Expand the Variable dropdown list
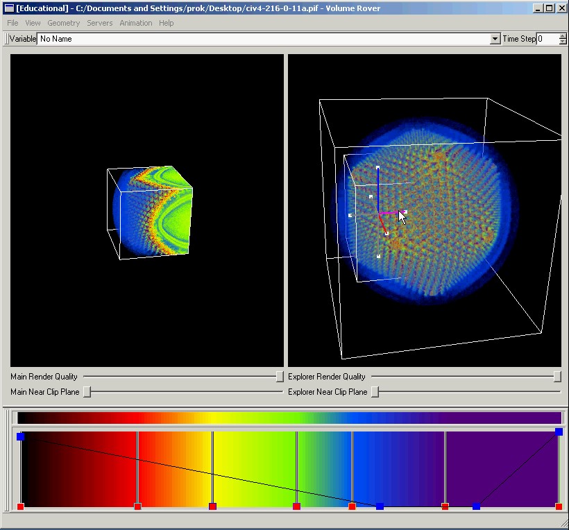Viewport: 569px width, 530px height. (x=495, y=39)
